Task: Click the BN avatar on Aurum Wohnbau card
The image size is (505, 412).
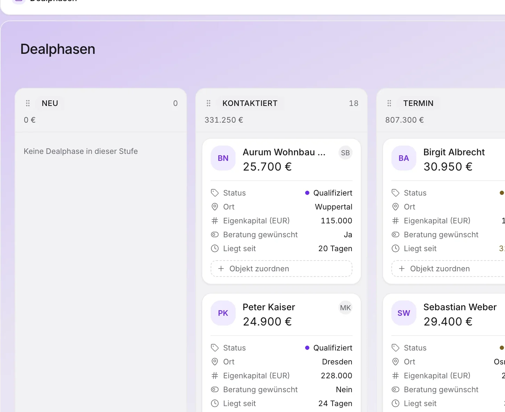Action: [223, 158]
